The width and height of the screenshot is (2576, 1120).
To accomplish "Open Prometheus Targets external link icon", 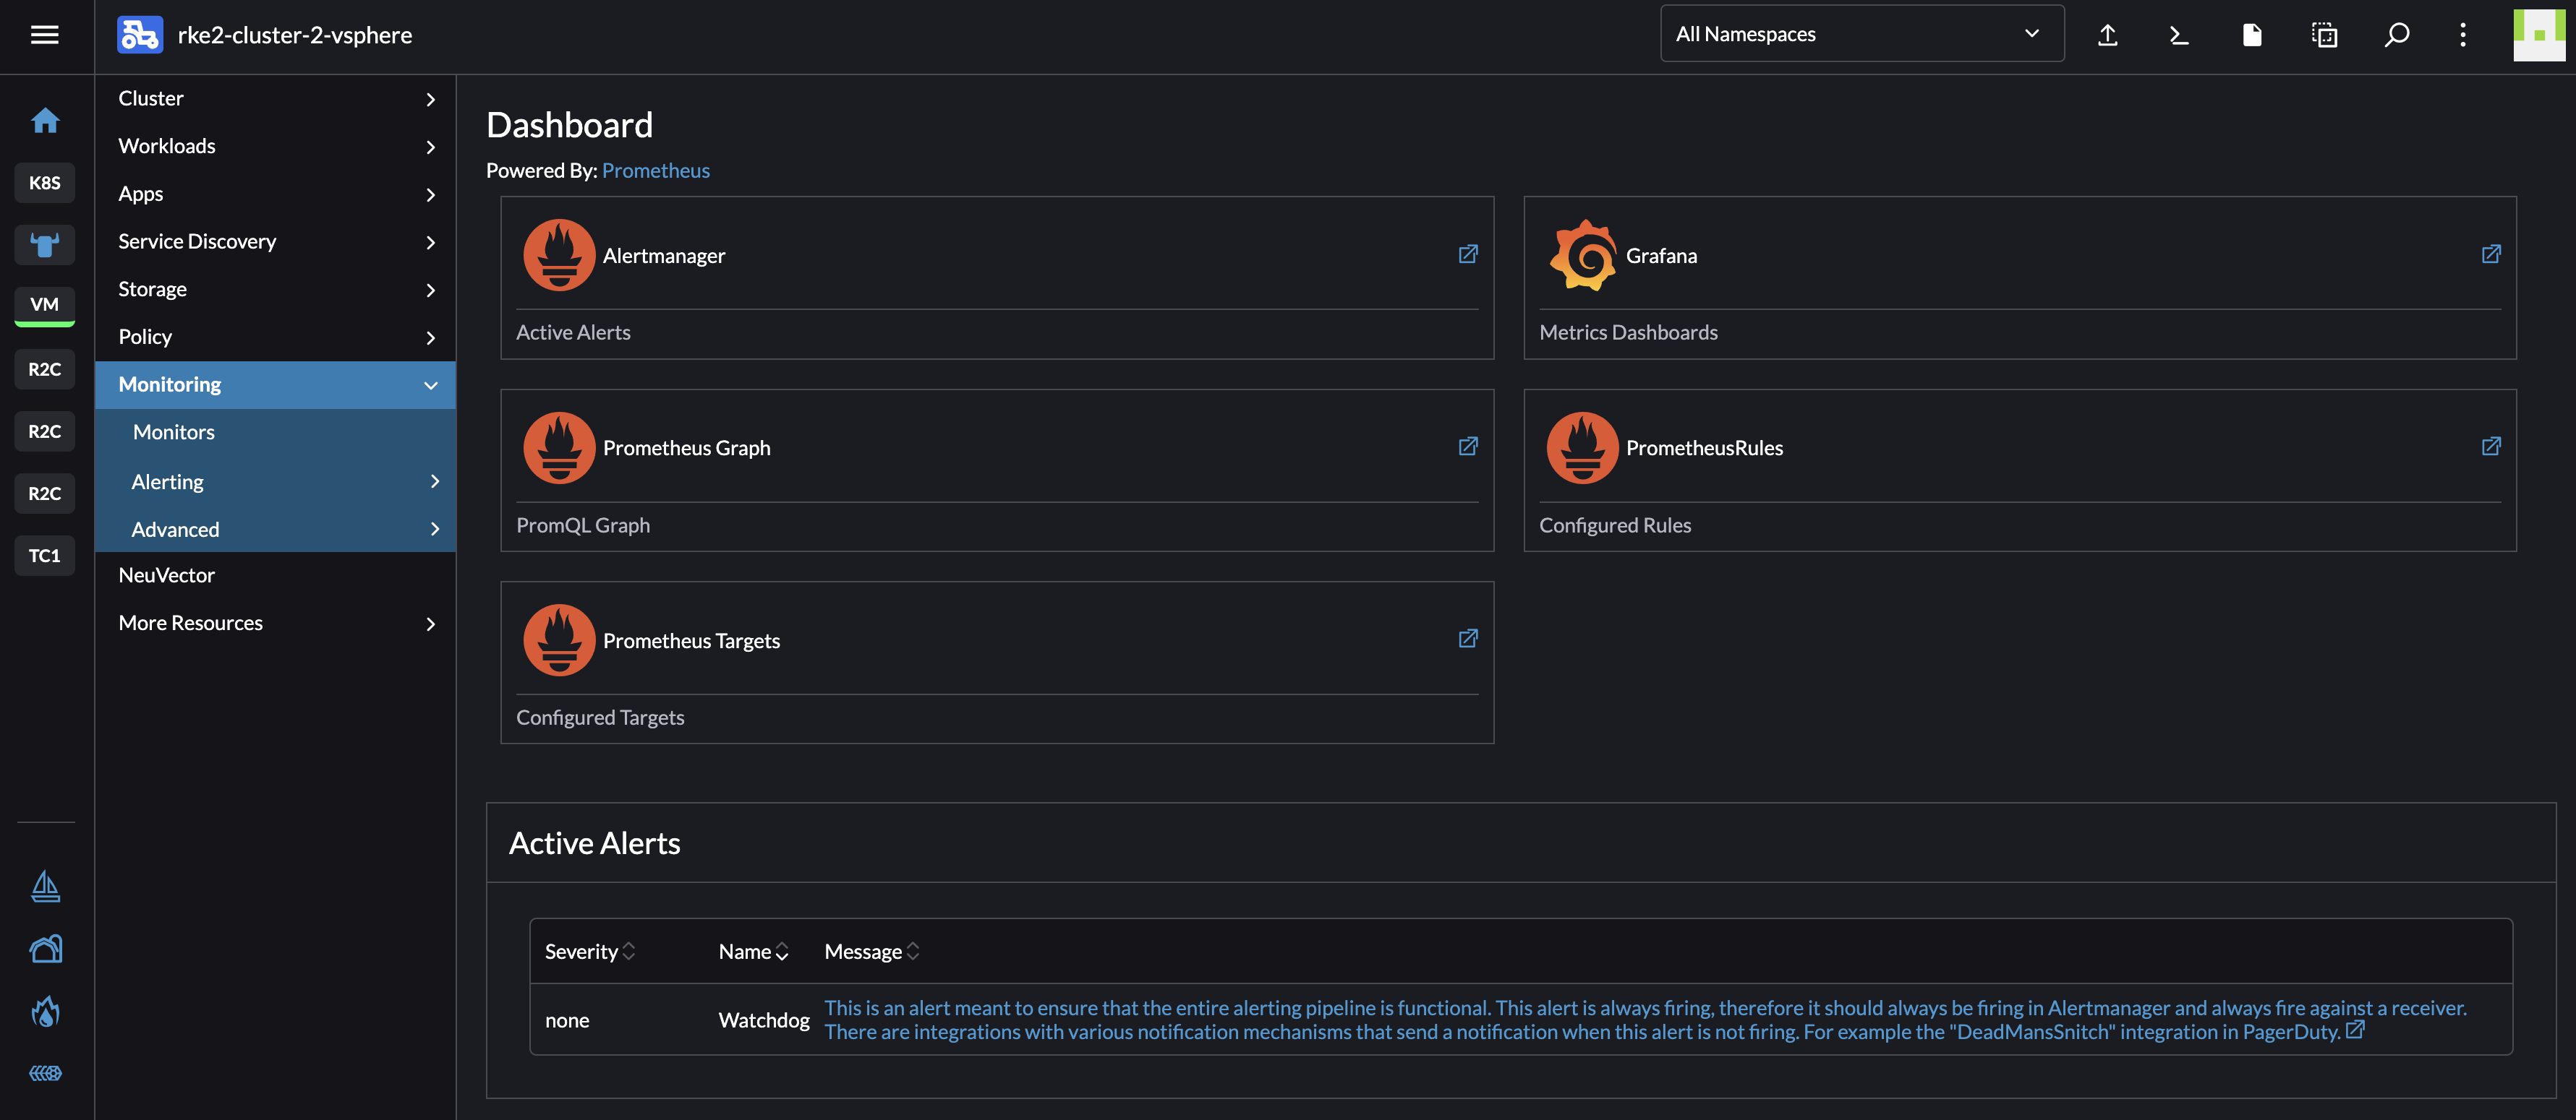I will (1468, 639).
